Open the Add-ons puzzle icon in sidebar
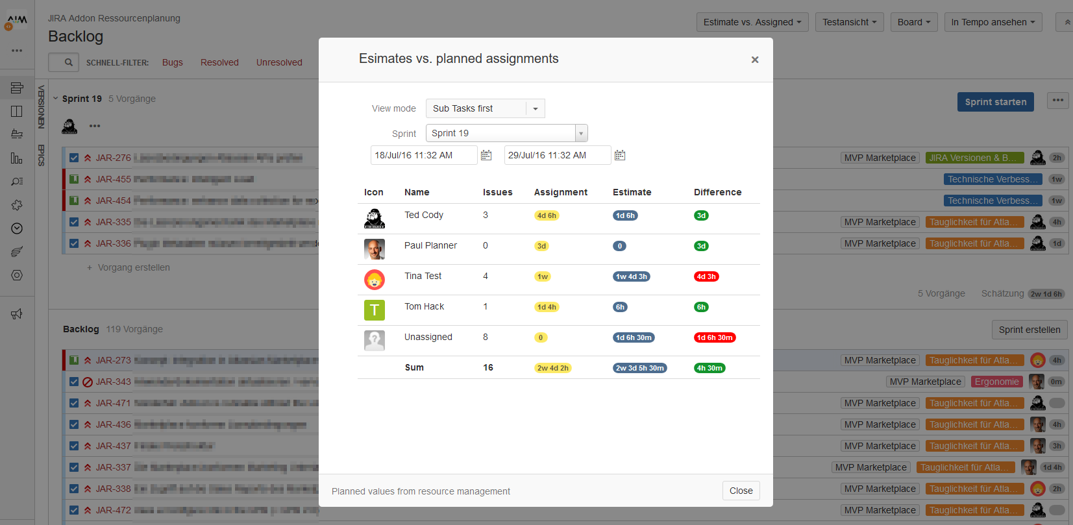 (x=17, y=204)
